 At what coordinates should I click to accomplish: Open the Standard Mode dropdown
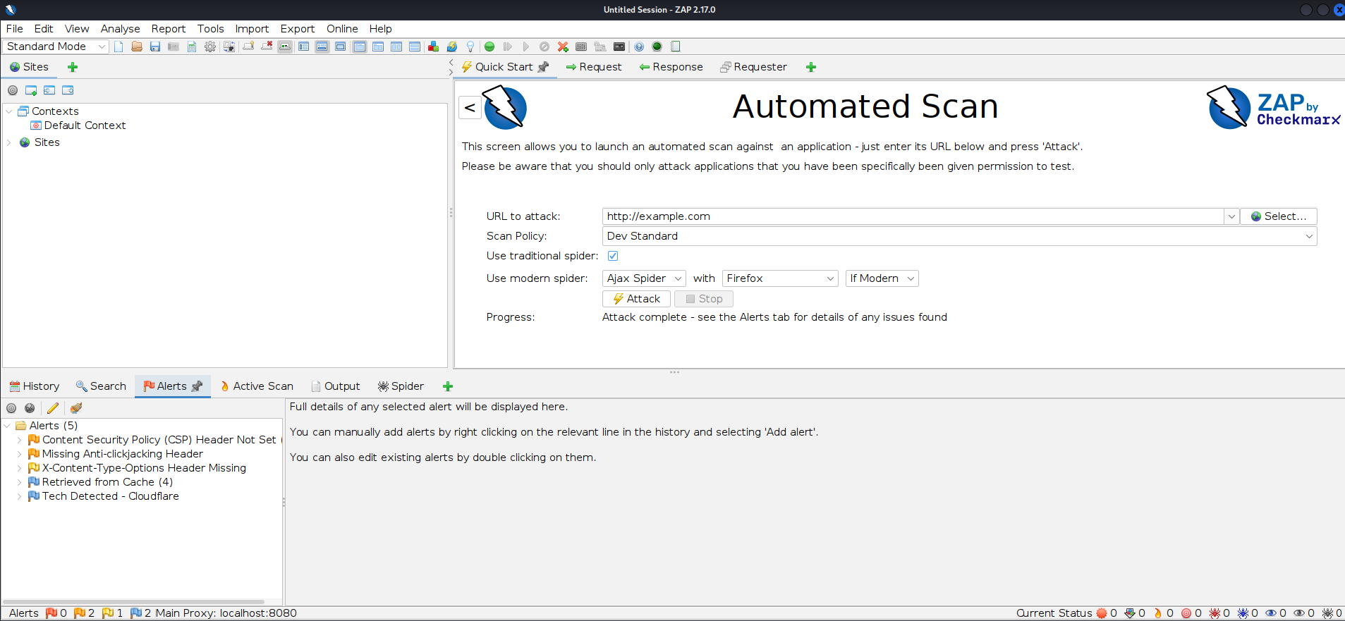(55, 47)
